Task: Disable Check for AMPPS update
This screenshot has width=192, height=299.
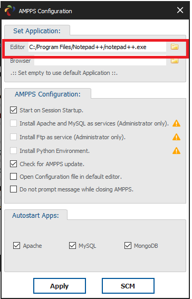Action: 13,164
